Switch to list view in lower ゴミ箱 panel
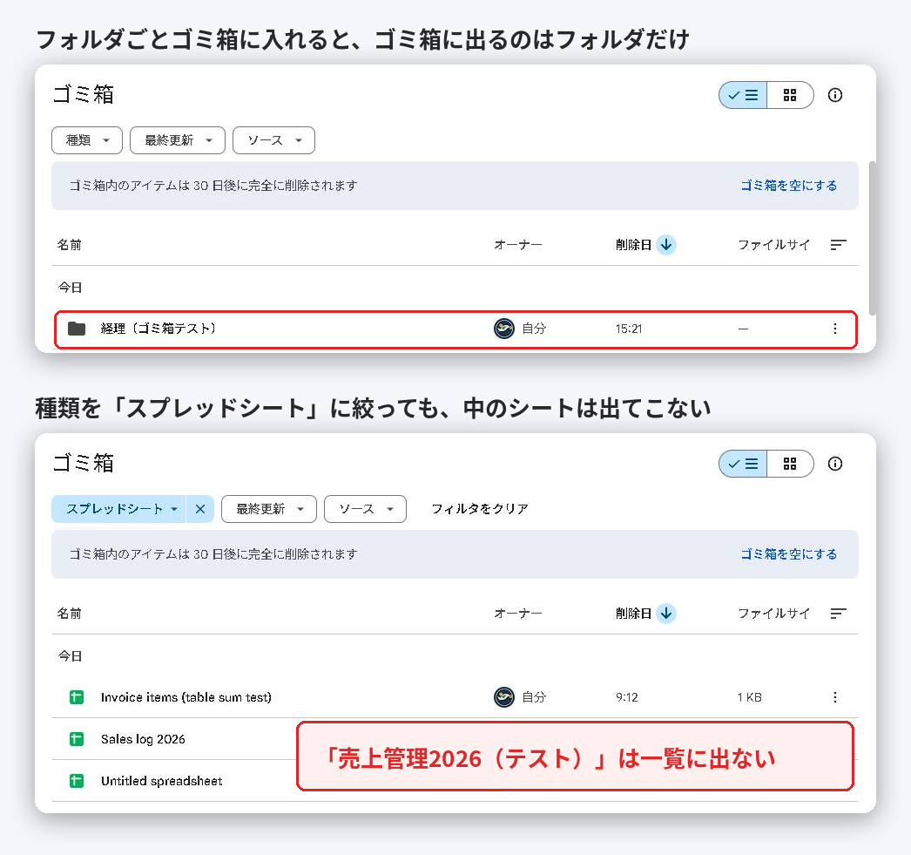Screen dimensions: 911x855 (743, 464)
